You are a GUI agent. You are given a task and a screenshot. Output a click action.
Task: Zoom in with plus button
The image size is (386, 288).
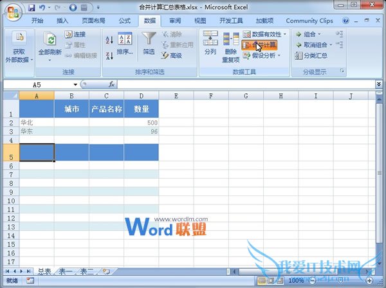(369, 280)
